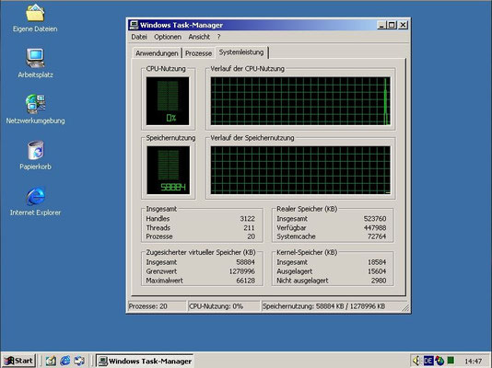Click the CPU-Nutzung gauge showing 0%
The image size is (492, 368).
click(x=168, y=101)
